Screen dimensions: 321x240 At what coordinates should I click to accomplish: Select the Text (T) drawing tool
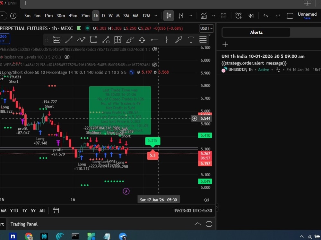coord(191,40)
